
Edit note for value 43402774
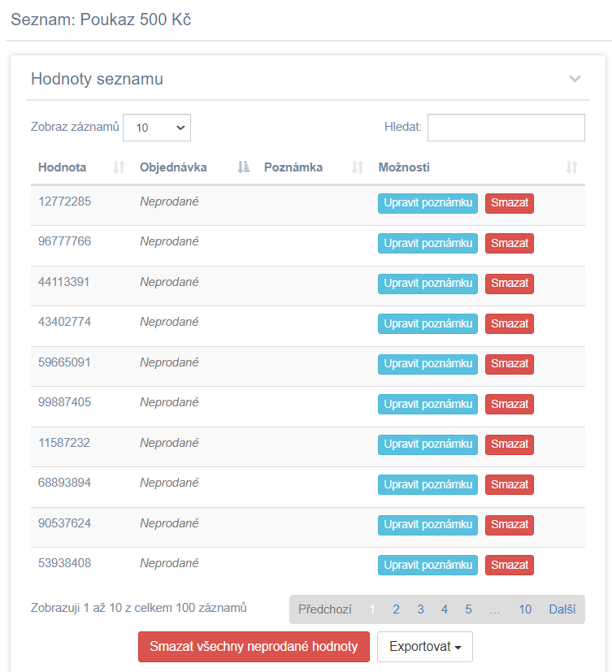[428, 323]
